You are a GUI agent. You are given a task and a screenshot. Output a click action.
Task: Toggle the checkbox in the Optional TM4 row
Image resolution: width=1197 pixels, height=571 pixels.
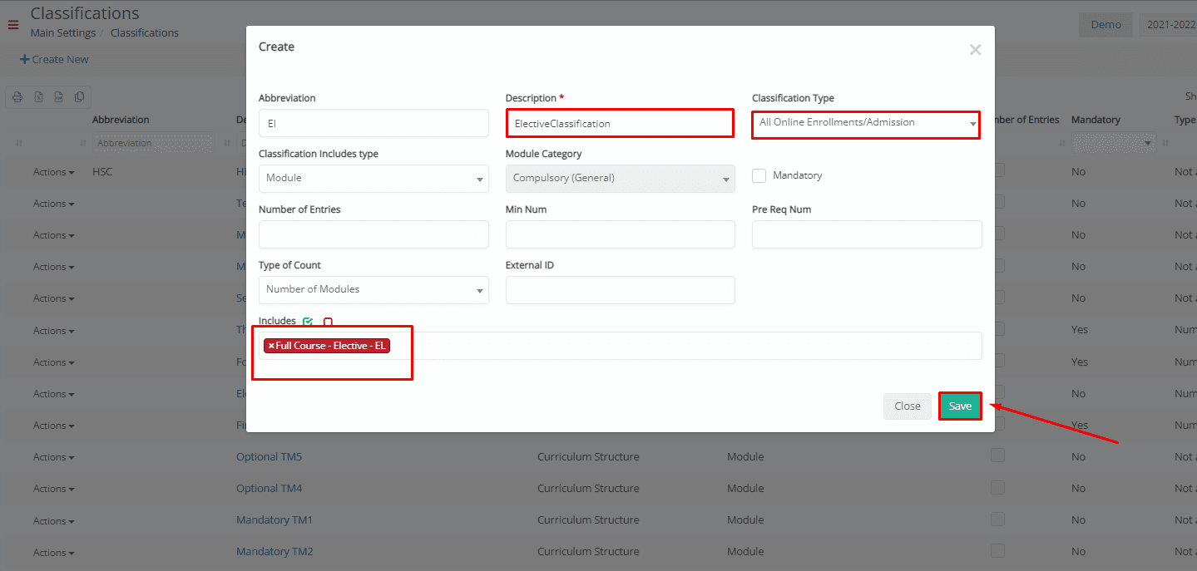coord(997,487)
